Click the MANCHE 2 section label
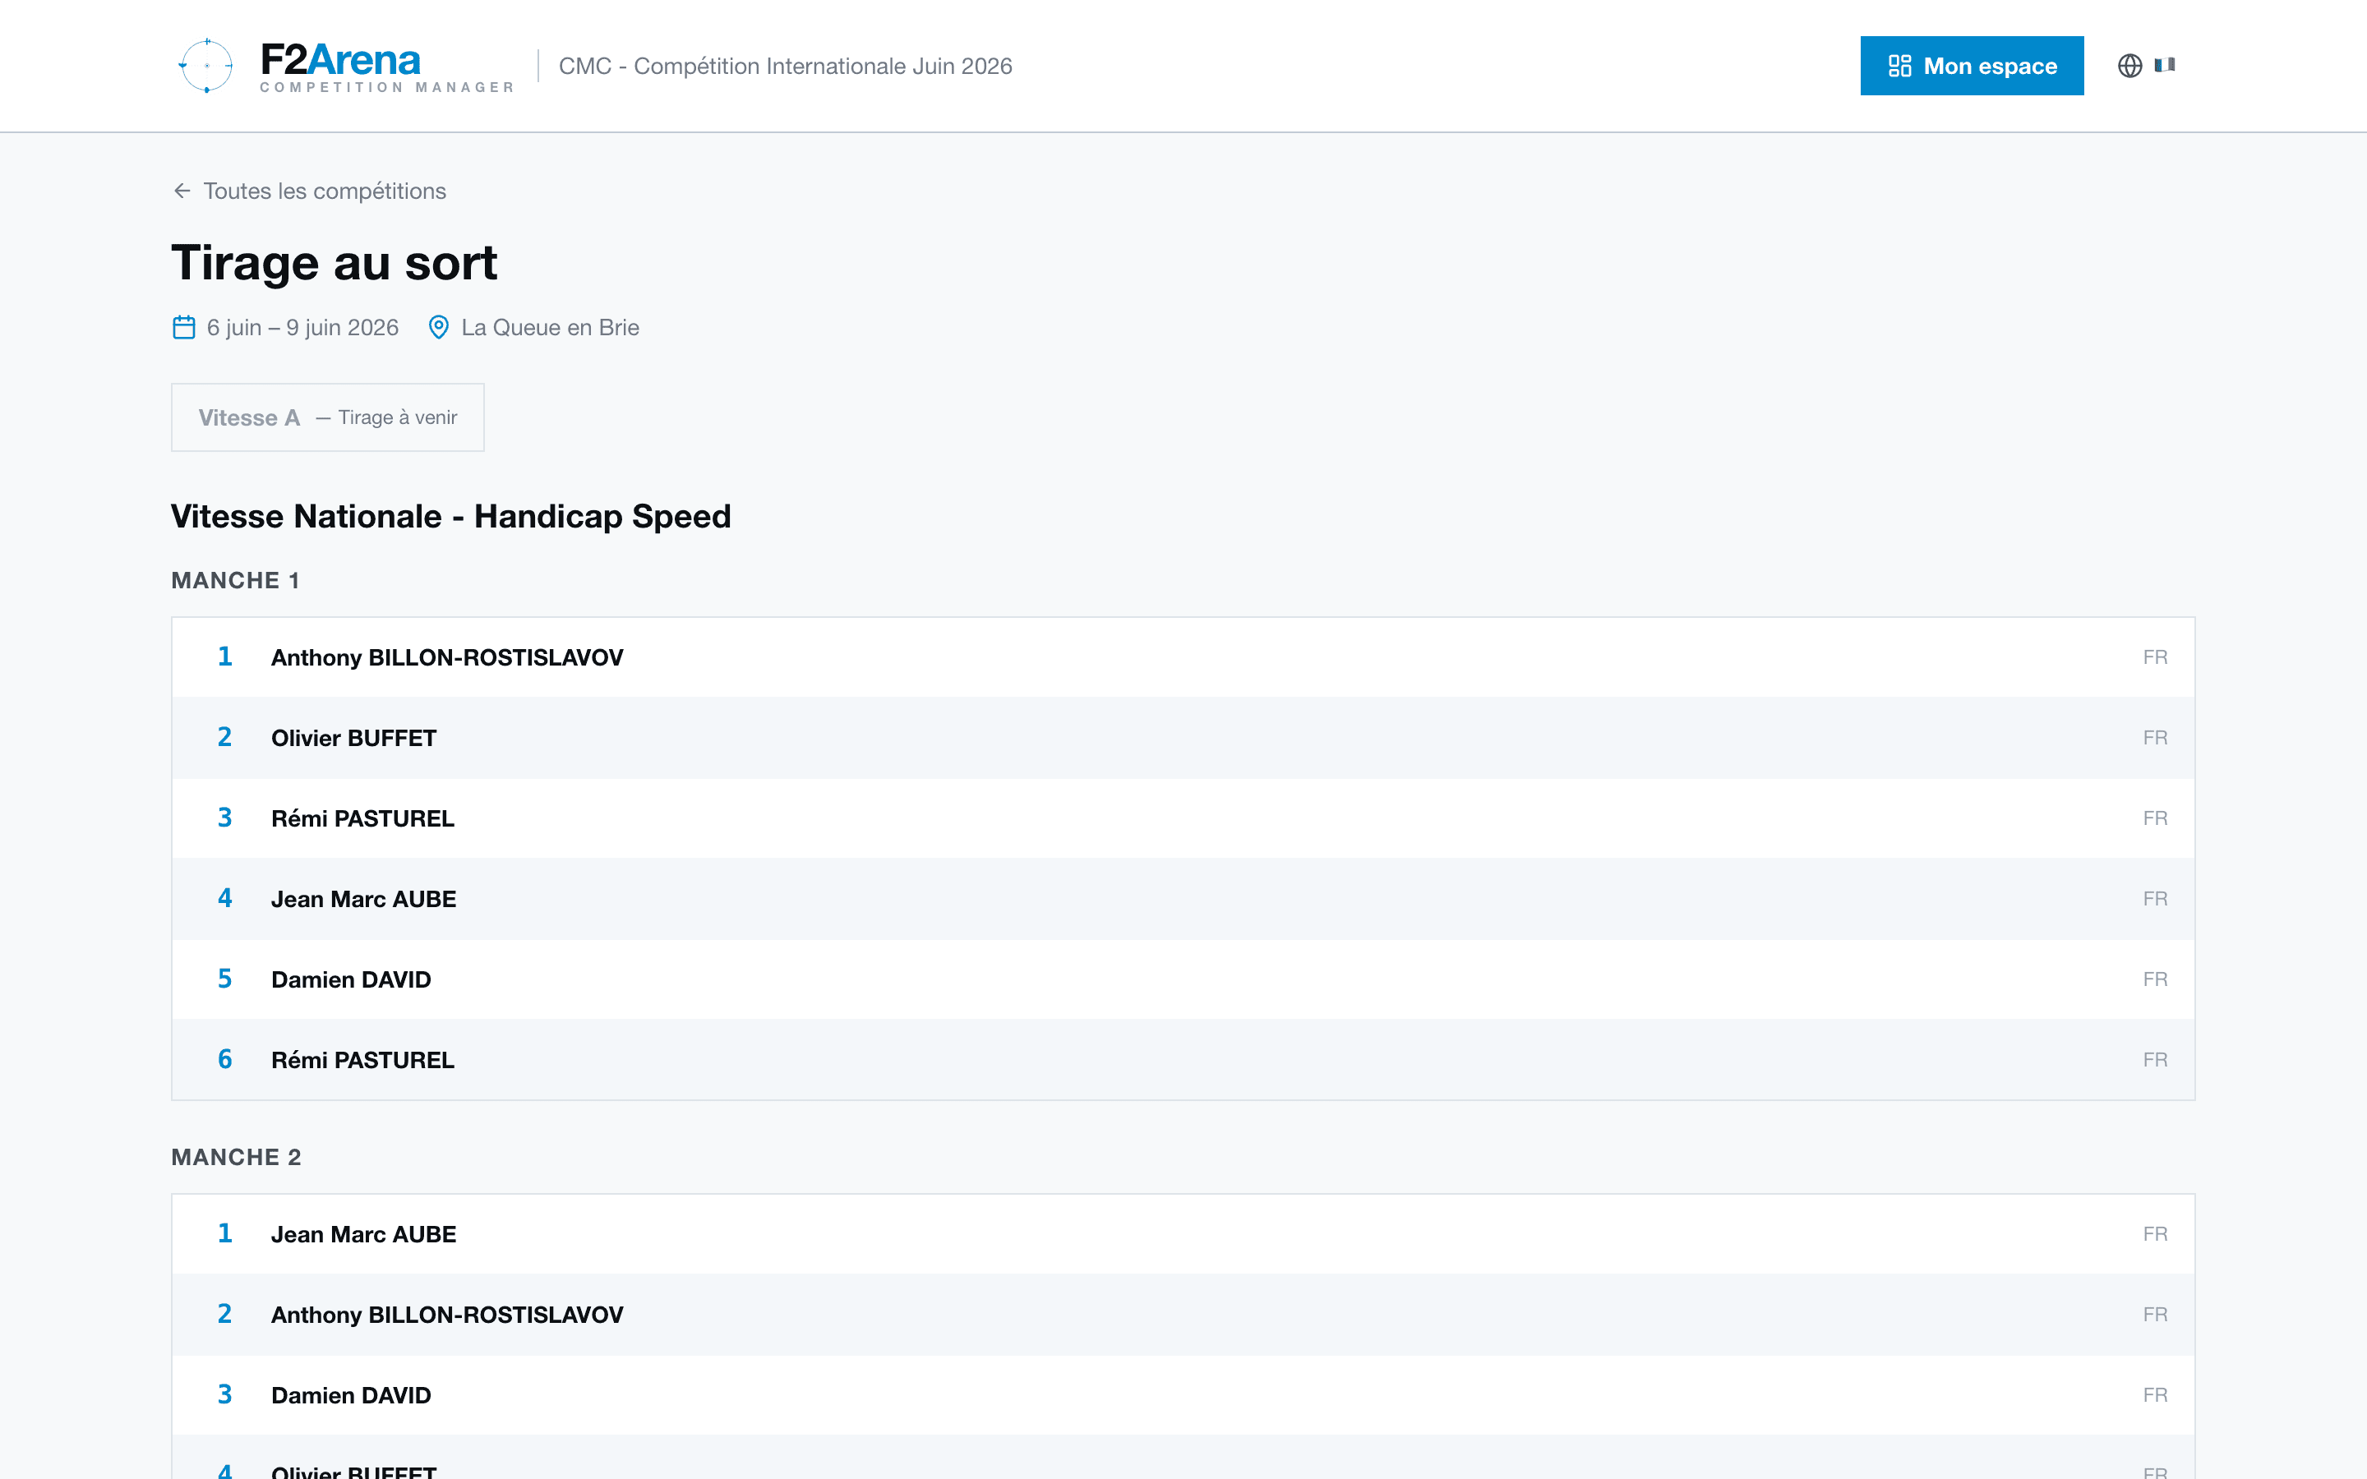Image resolution: width=2367 pixels, height=1479 pixels. click(237, 1157)
